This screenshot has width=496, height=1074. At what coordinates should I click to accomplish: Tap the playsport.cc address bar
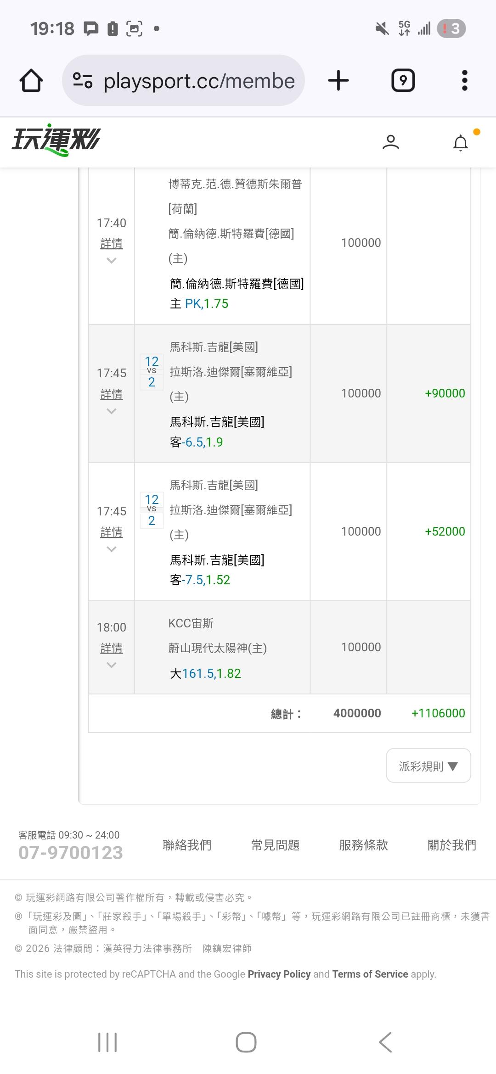pyautogui.click(x=199, y=81)
